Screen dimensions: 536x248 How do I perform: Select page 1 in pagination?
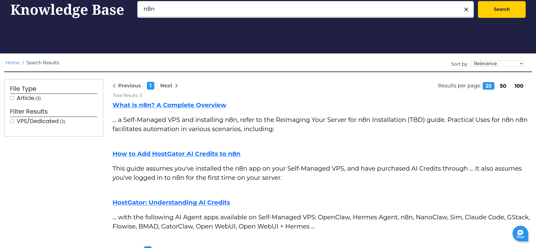tap(150, 86)
